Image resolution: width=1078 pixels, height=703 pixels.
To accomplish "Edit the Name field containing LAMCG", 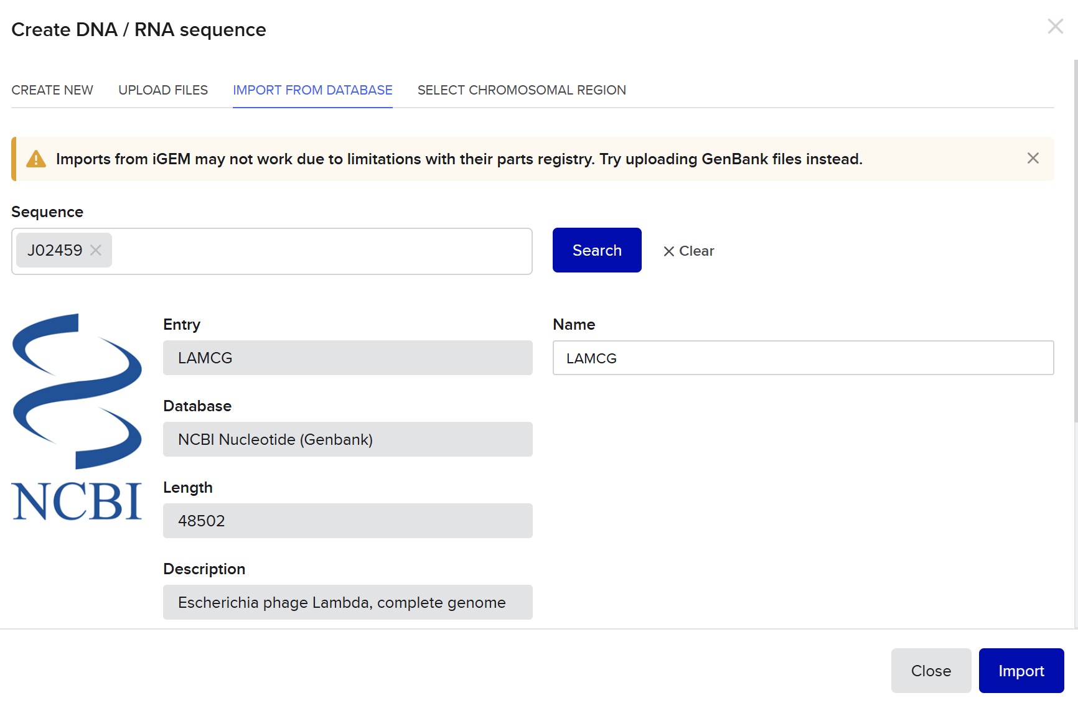I will pos(803,358).
